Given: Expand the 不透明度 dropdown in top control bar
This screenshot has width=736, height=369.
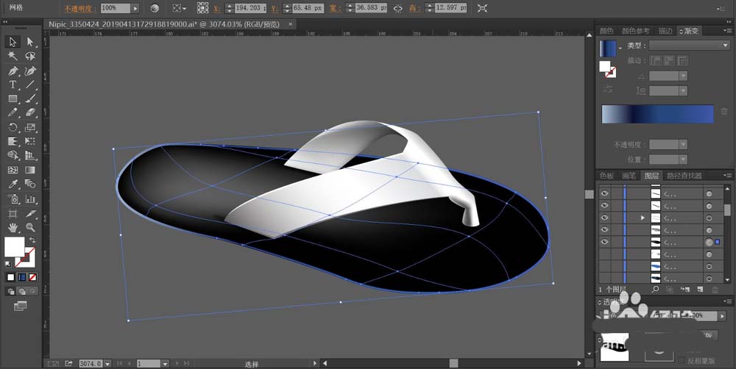Looking at the screenshot, I should (x=135, y=8).
